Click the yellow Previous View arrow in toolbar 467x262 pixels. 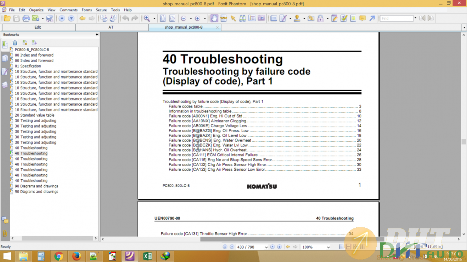pos(82,18)
